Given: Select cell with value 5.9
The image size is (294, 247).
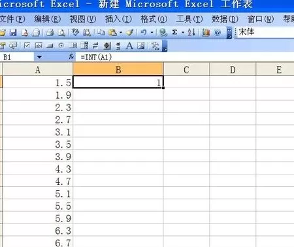Looking at the screenshot, I should pos(37,218).
